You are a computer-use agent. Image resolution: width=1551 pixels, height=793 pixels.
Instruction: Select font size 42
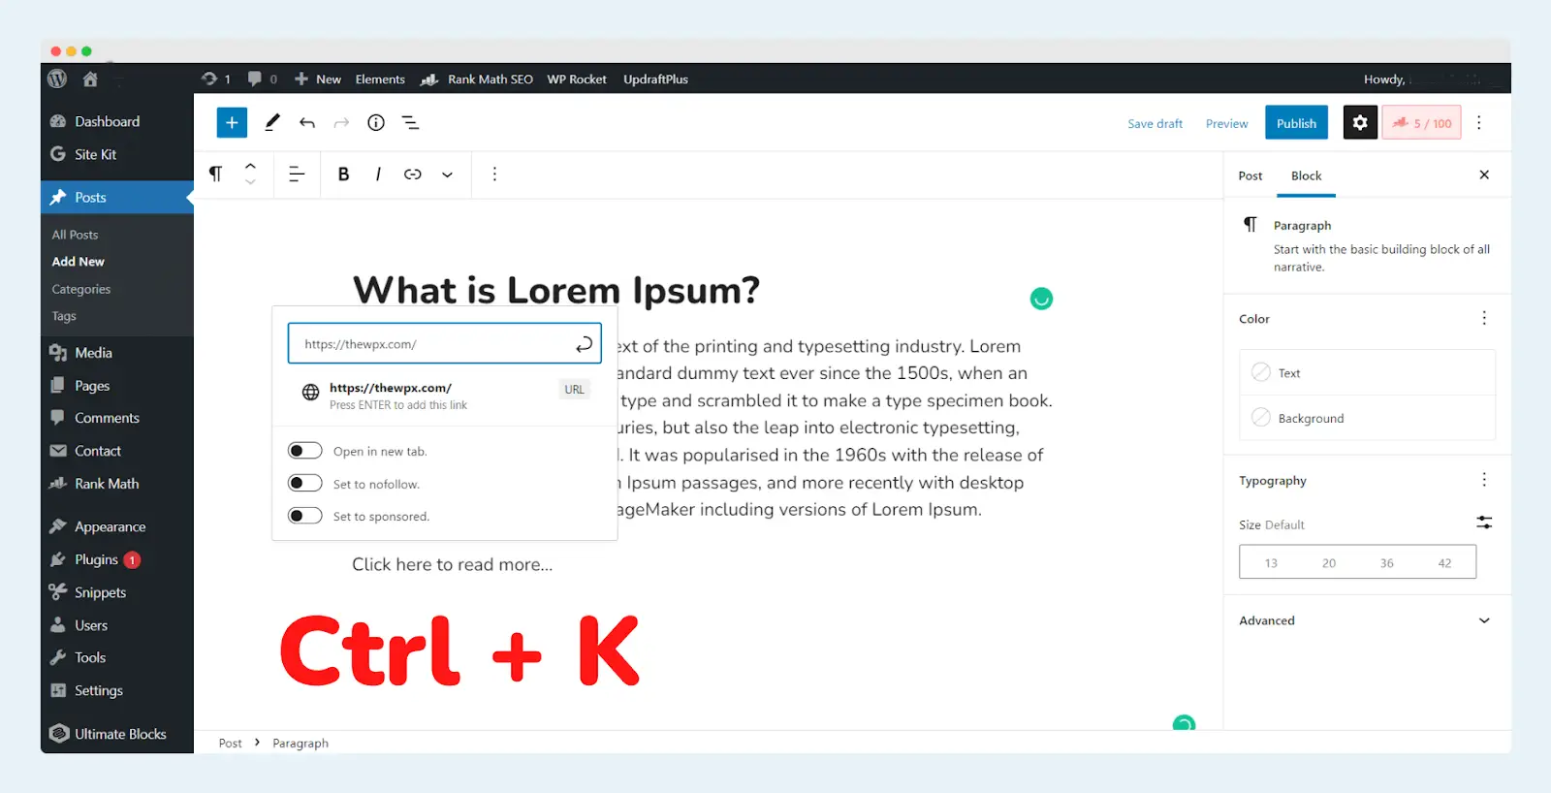pyautogui.click(x=1444, y=562)
